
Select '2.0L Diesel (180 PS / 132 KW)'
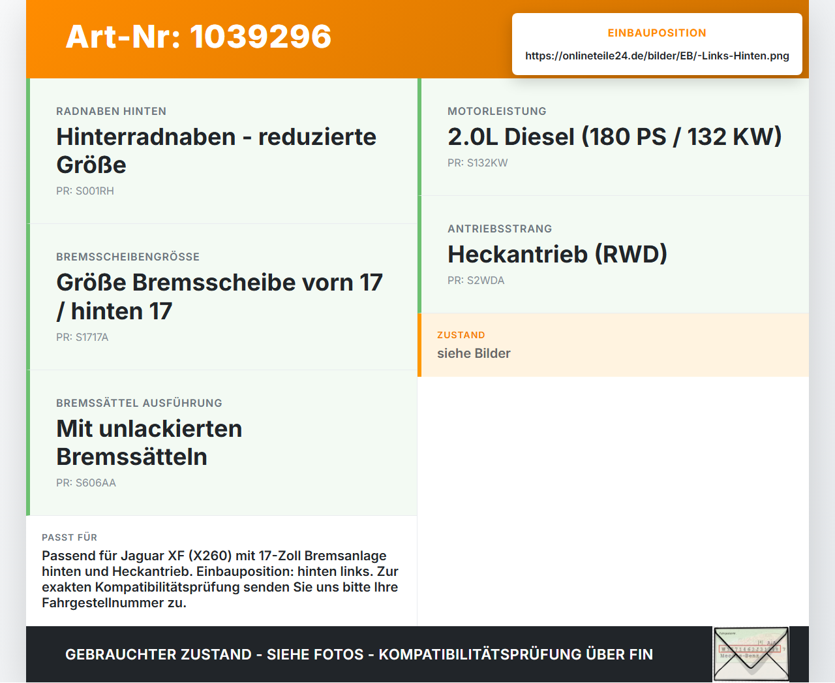pyautogui.click(x=615, y=136)
